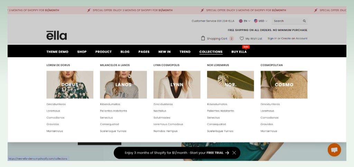
Task: Click Scelerisque Yurnas under Nor Loremirus
Action: pyautogui.click(x=220, y=131)
